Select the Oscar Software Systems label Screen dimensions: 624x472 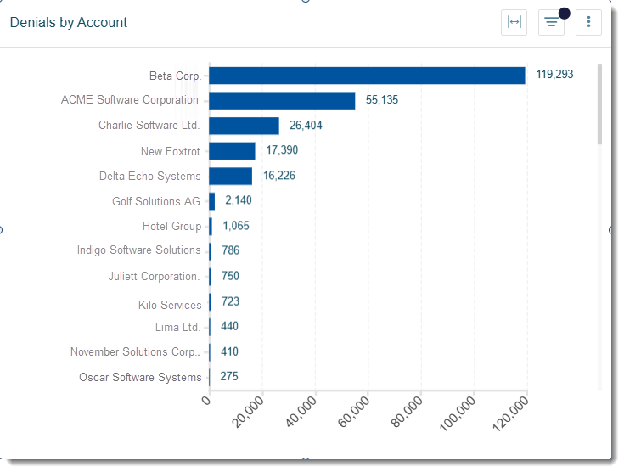click(x=140, y=377)
